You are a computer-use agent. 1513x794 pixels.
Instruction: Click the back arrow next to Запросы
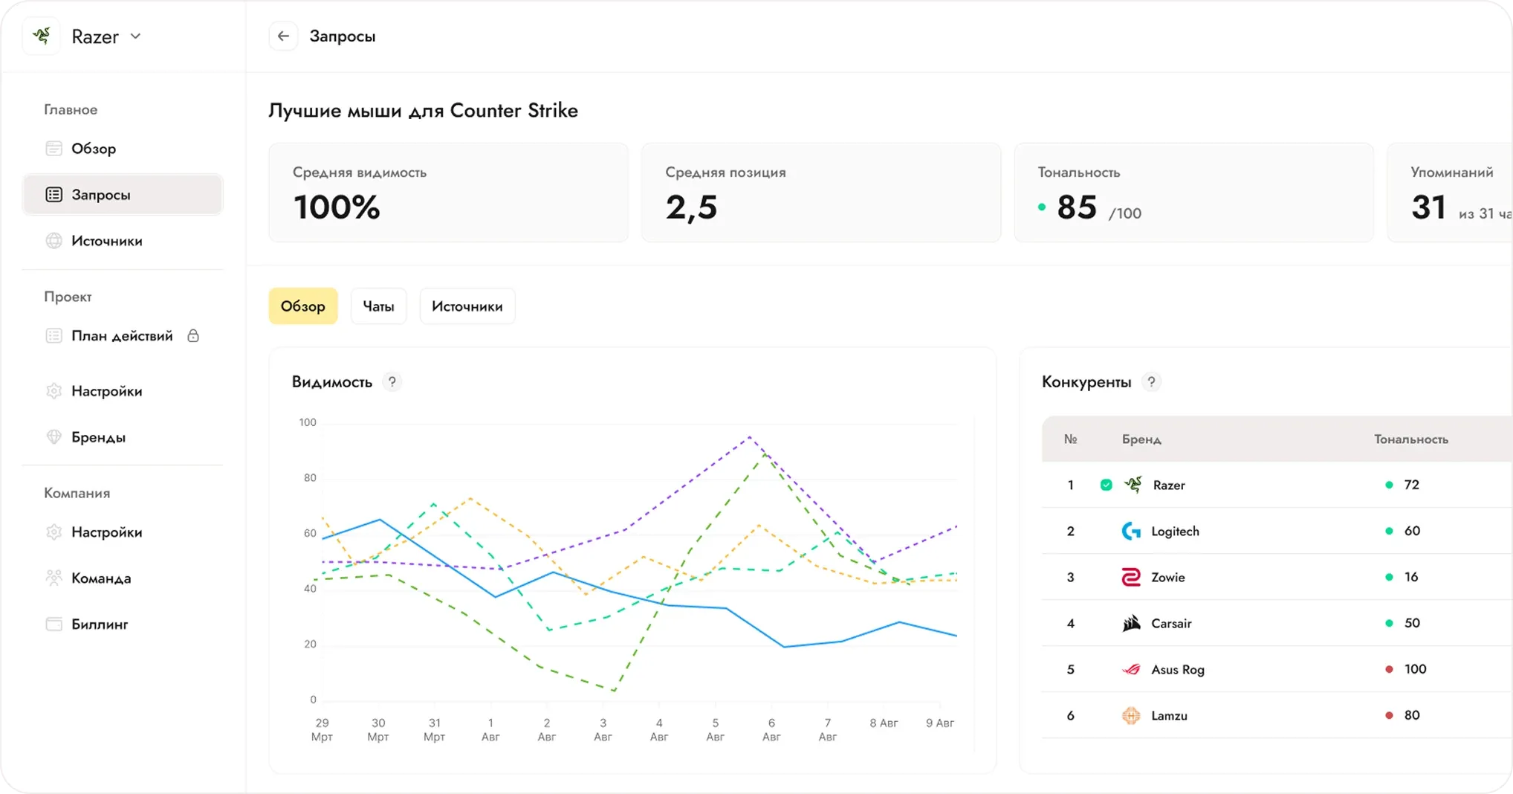[283, 36]
